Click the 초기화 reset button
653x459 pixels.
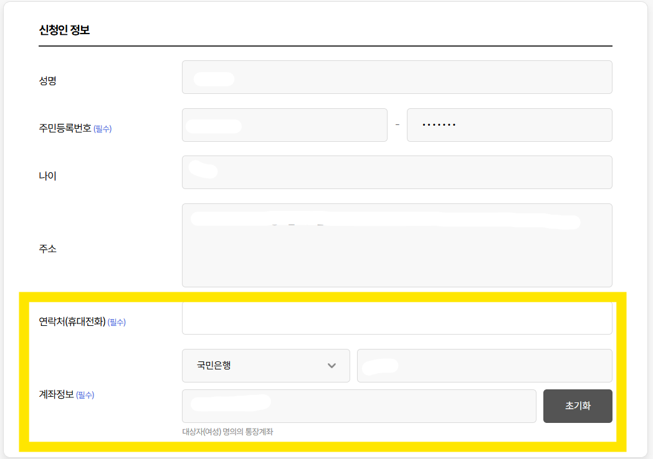(x=578, y=406)
